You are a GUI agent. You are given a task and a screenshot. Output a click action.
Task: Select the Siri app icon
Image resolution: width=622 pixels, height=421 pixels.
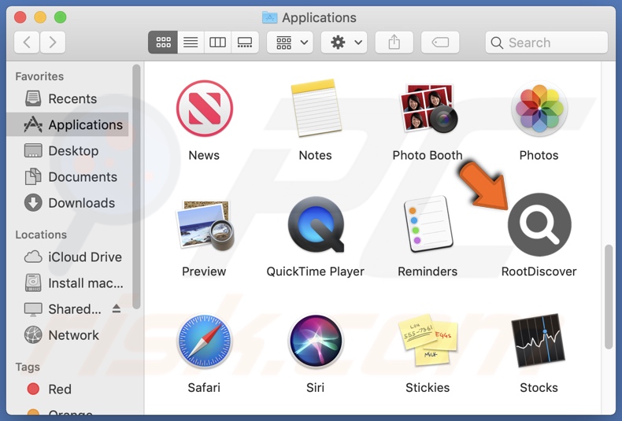pyautogui.click(x=316, y=342)
